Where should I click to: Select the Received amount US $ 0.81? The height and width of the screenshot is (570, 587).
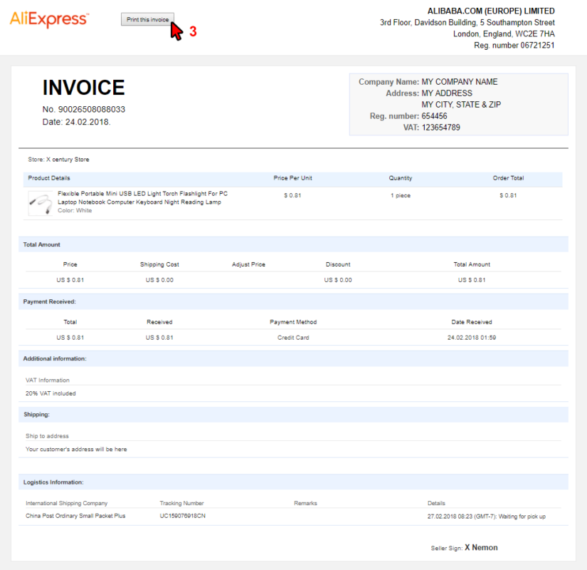[159, 338]
